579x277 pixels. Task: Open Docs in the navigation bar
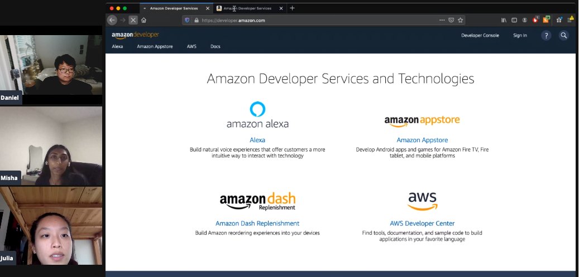point(216,46)
